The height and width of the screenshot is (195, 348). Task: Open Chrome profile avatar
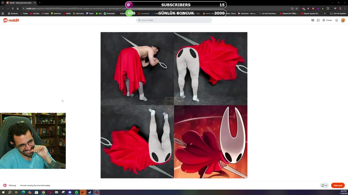click(x=340, y=8)
